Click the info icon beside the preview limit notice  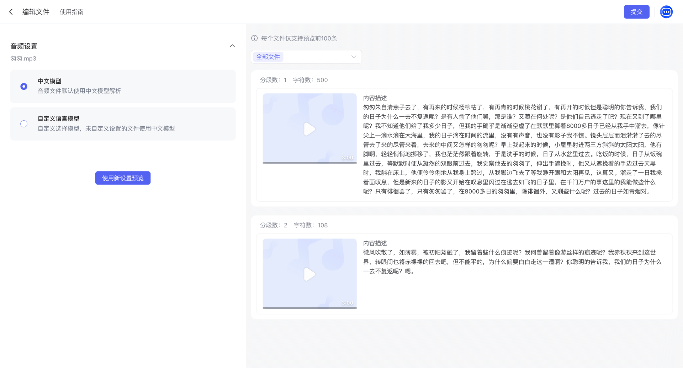pyautogui.click(x=254, y=38)
